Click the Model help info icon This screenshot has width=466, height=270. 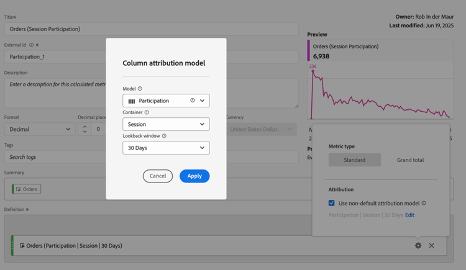coord(140,89)
